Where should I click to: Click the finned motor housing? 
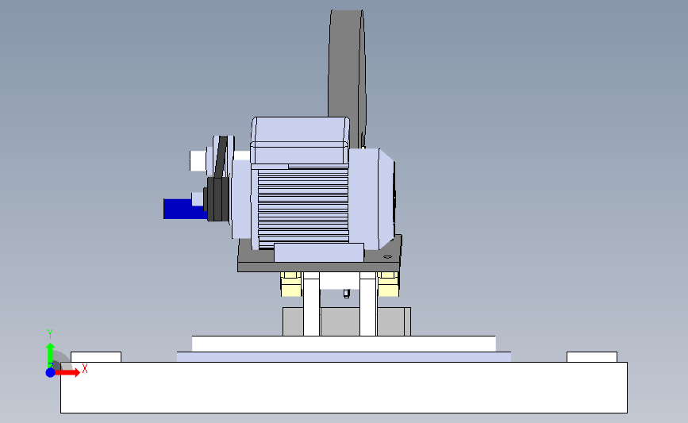coord(303,206)
